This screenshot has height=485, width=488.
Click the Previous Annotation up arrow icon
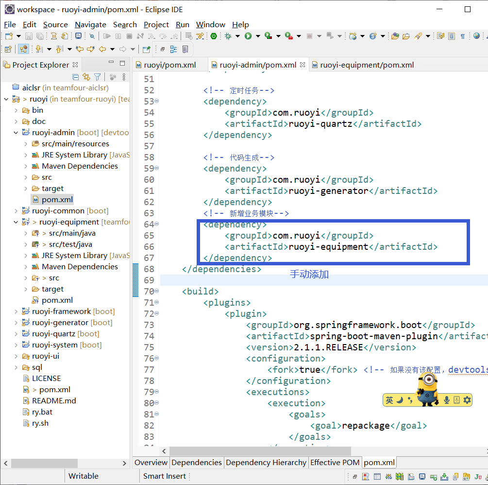59,49
